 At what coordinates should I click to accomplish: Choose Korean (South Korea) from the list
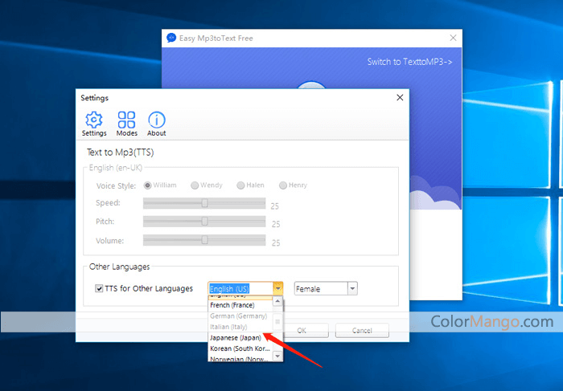[x=240, y=348]
